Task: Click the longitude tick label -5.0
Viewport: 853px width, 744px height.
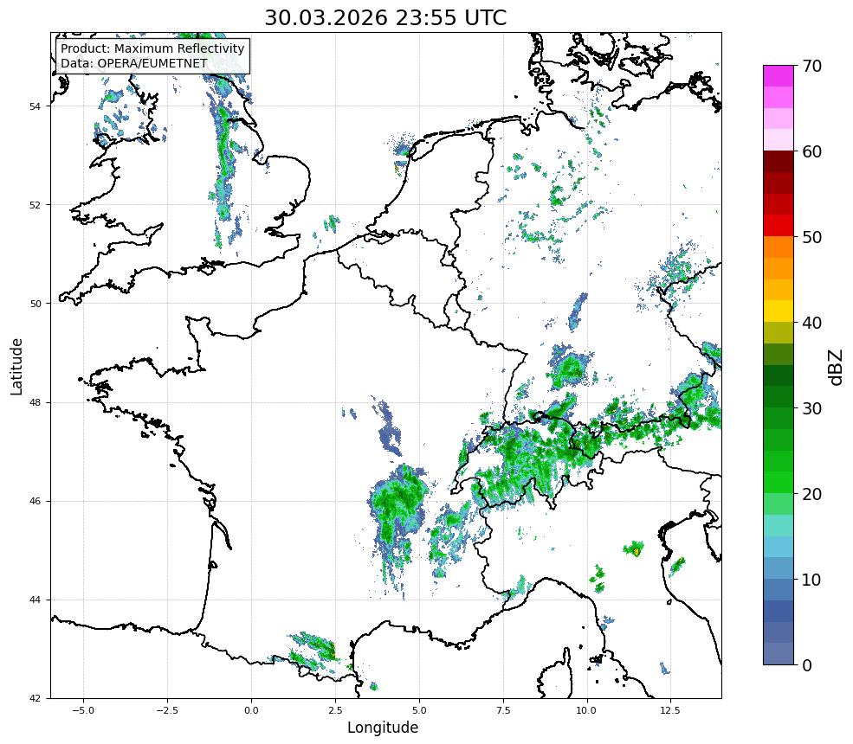Action: [82, 710]
